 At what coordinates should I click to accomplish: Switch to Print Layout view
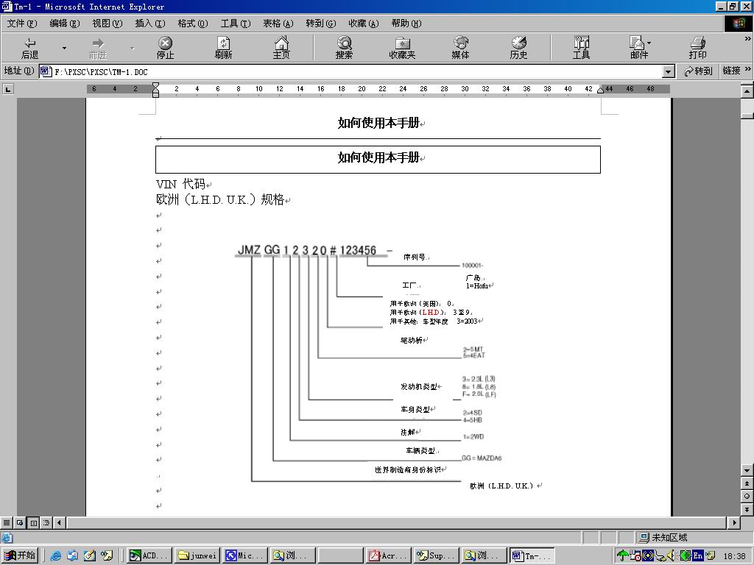click(33, 523)
